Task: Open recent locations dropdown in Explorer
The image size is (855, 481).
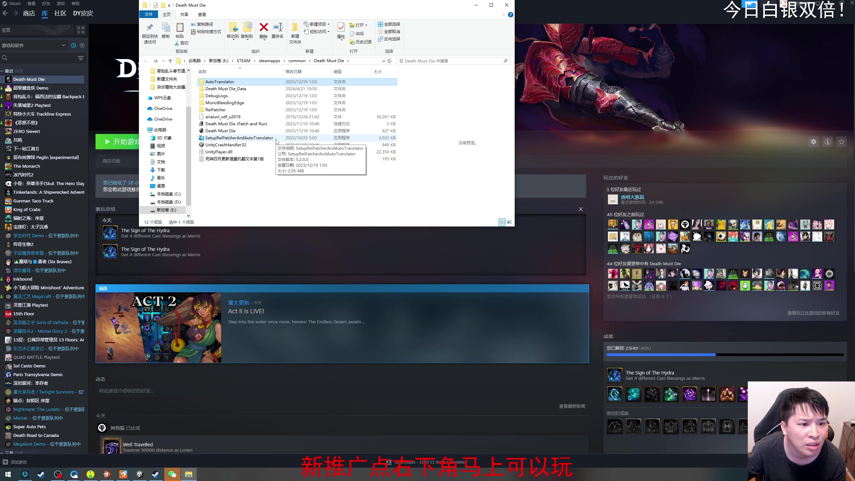Action: pos(163,61)
